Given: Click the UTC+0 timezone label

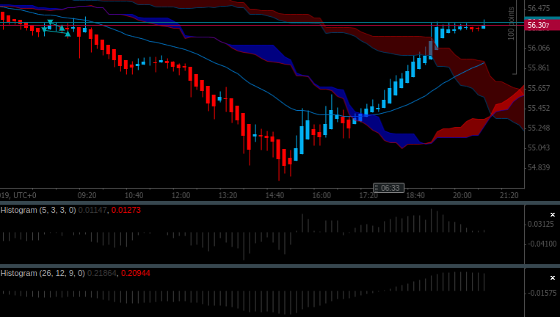Looking at the screenshot, I should tap(24, 195).
